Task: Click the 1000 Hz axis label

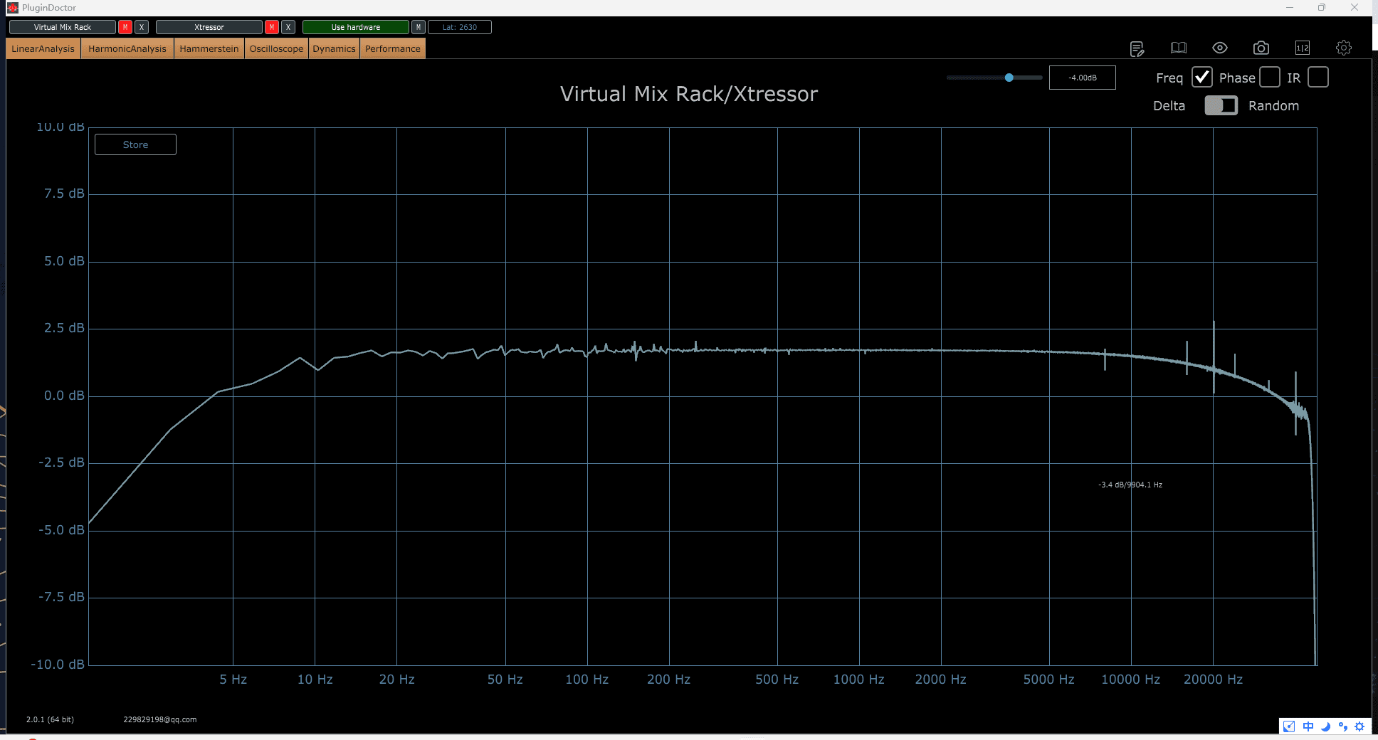Action: (x=859, y=680)
